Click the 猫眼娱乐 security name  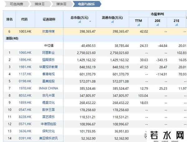49,60
